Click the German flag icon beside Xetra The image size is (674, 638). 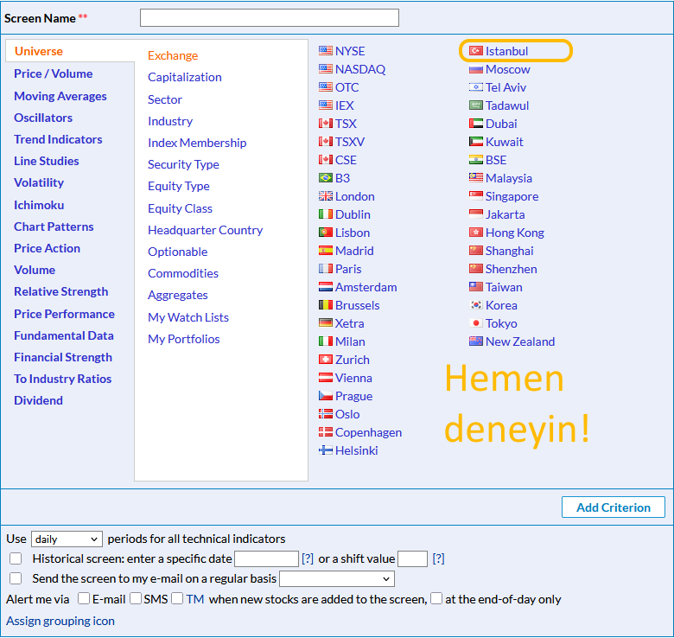point(326,322)
